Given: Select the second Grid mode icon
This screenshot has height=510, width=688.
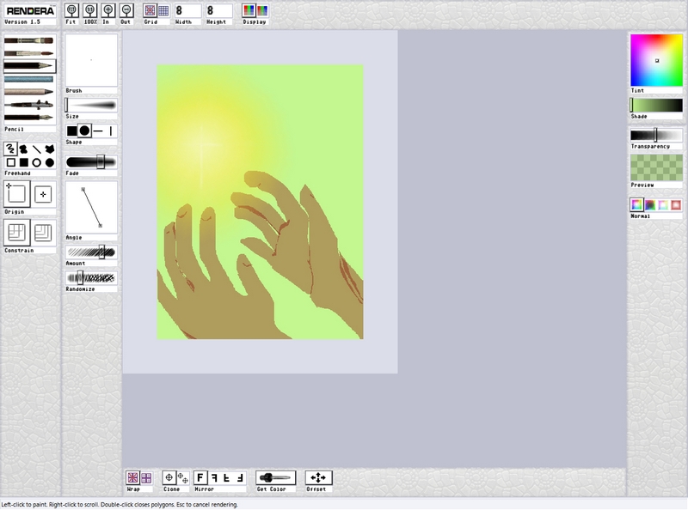Looking at the screenshot, I should coord(163,10).
